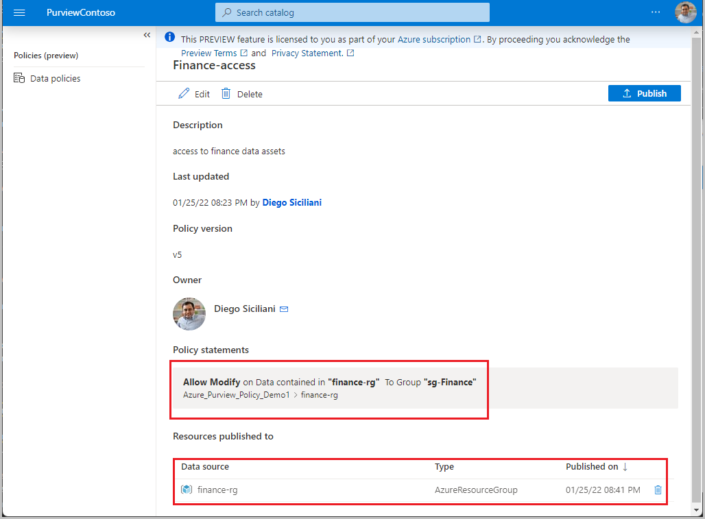705x519 pixels.
Task: Click the Publish button
Action: pyautogui.click(x=644, y=93)
